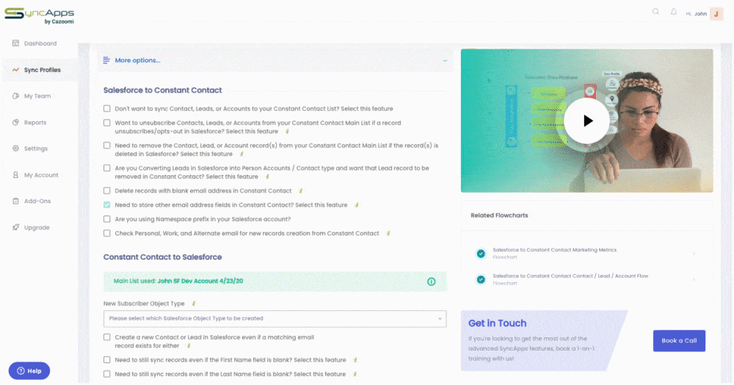Enable sync even if Last Name blank
Image resolution: width=734 pixels, height=385 pixels.
coord(107,374)
